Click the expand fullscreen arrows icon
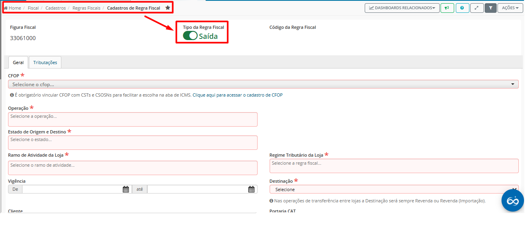Image resolution: width=526 pixels, height=234 pixels. 477,8
